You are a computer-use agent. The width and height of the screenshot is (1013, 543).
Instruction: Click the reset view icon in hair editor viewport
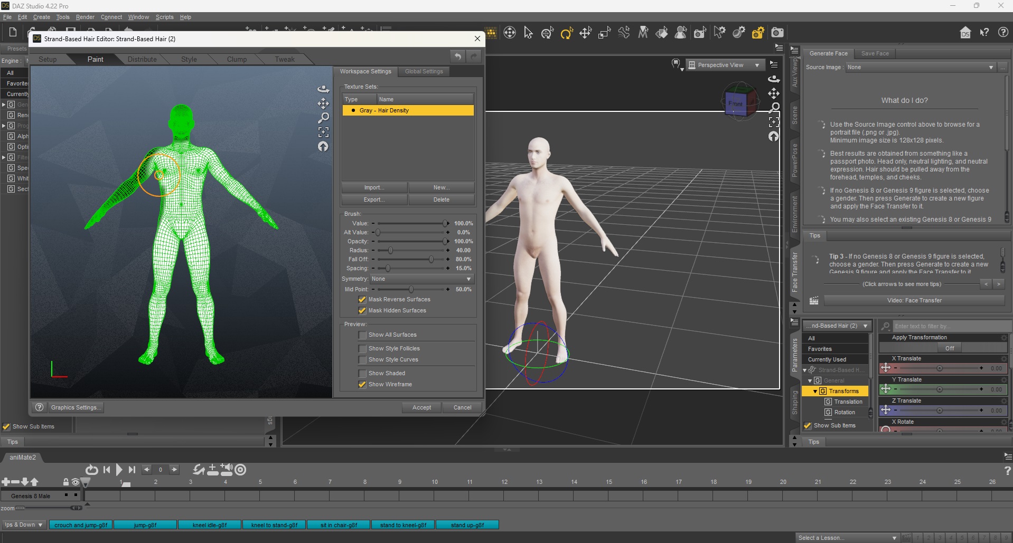(x=323, y=147)
